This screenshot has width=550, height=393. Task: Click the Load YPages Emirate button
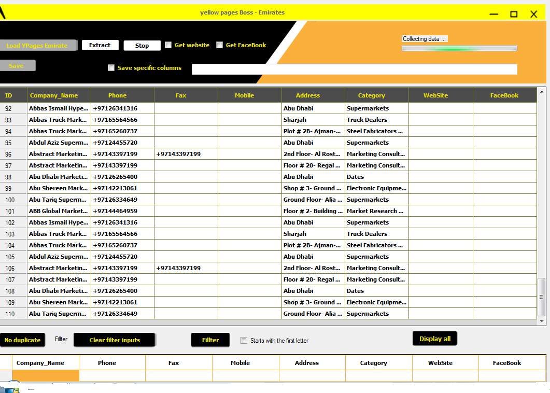[x=37, y=45]
